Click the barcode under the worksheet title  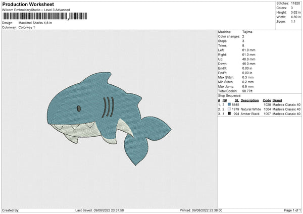[x=45, y=16]
